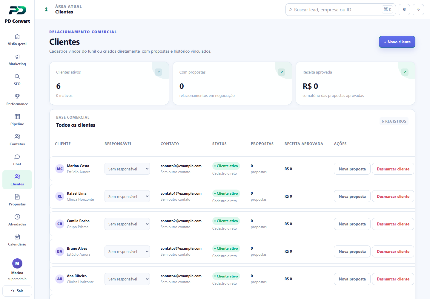This screenshot has width=430, height=299.
Task: Toggle the dark/light theme button
Action: tap(404, 10)
